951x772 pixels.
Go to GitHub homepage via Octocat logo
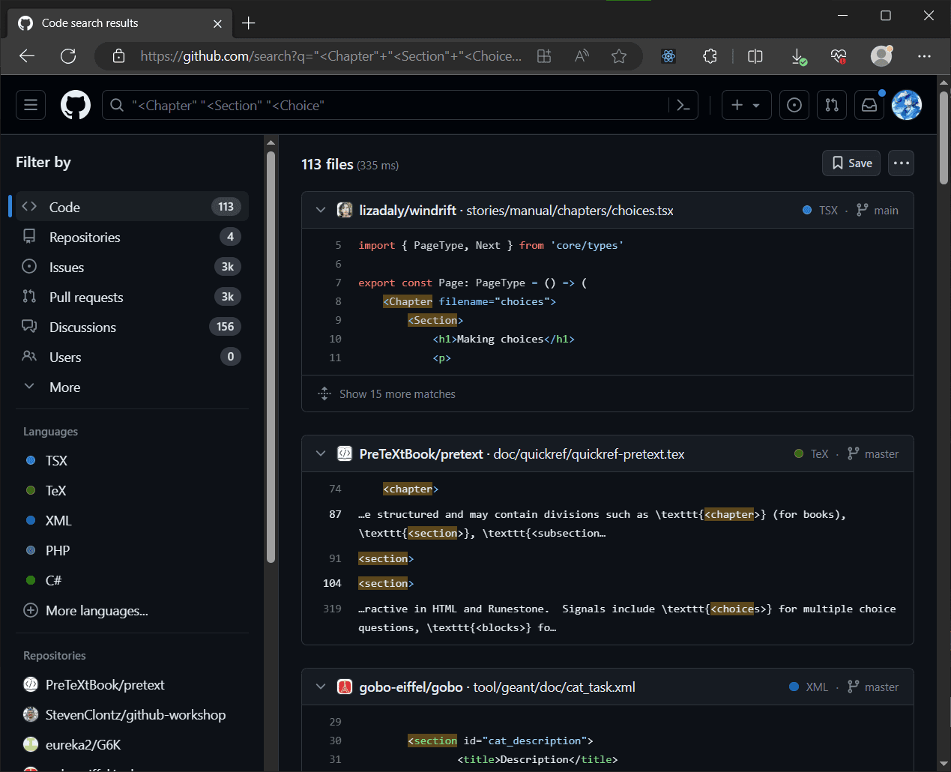pyautogui.click(x=76, y=105)
